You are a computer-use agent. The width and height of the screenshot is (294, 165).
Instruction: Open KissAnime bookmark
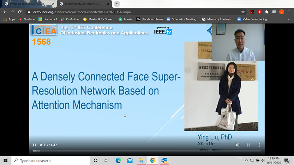tap(70, 19)
